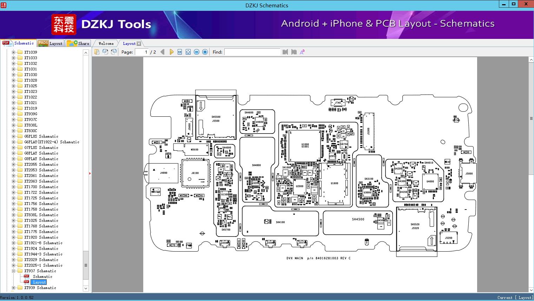This screenshot has height=301, width=534.
Task: Click the J5000 connector on the layout
Action: click(x=469, y=173)
